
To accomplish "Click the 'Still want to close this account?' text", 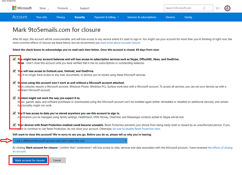I will click(x=33, y=135).
